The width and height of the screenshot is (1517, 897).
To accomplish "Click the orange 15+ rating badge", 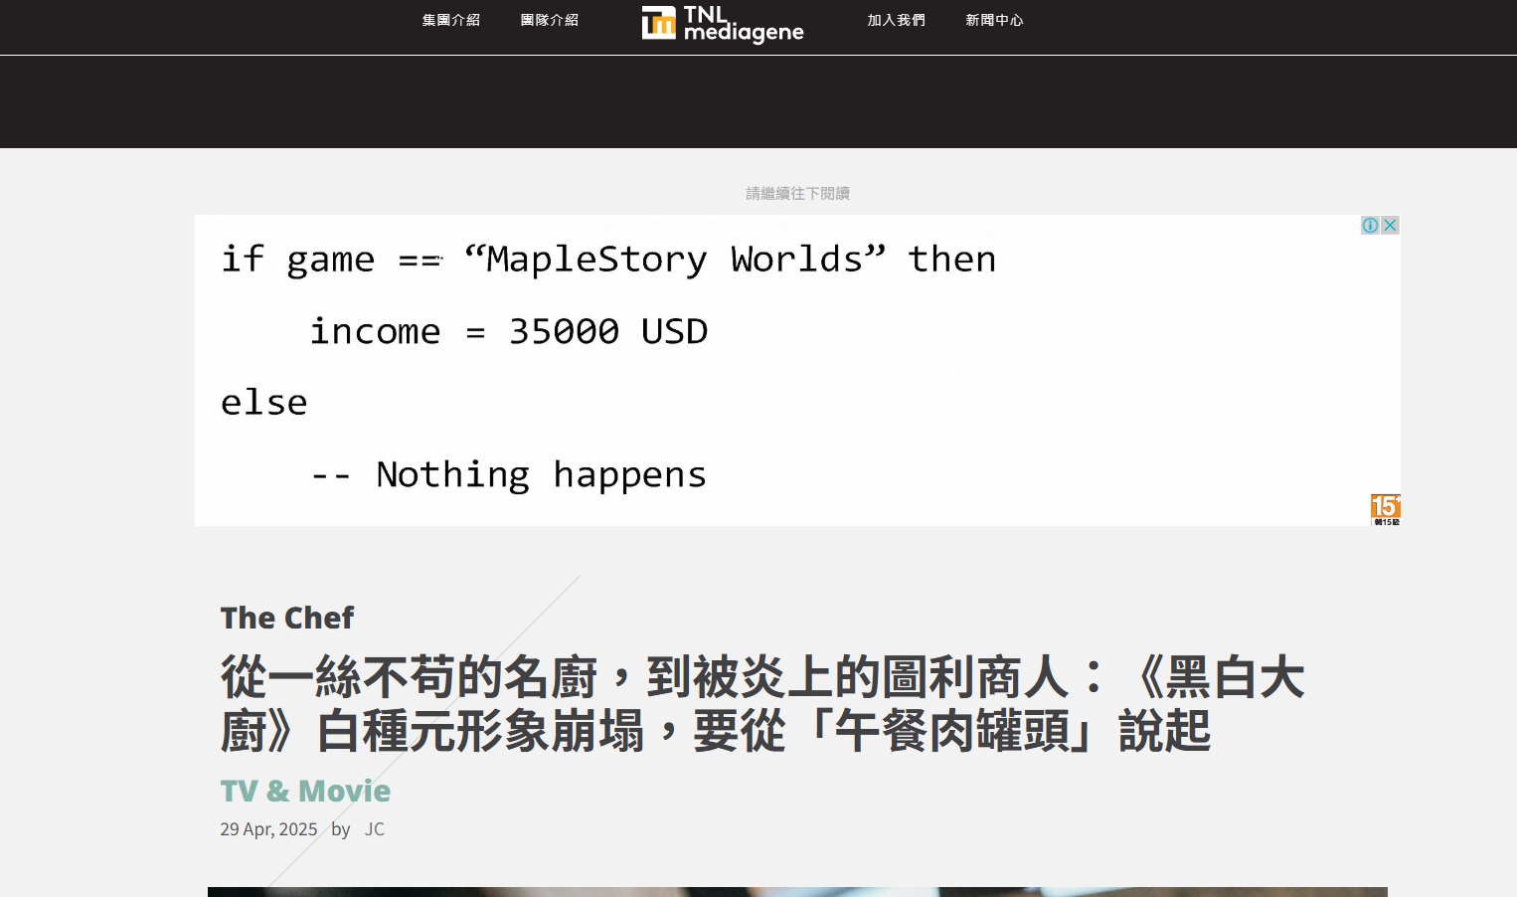I will pos(1385,509).
